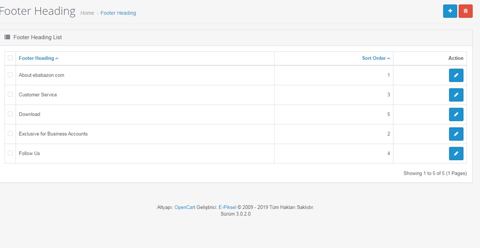Screen dimensions: 480x248
Task: Click the Showing 1 to 5 pagination text
Action: pos(435,173)
